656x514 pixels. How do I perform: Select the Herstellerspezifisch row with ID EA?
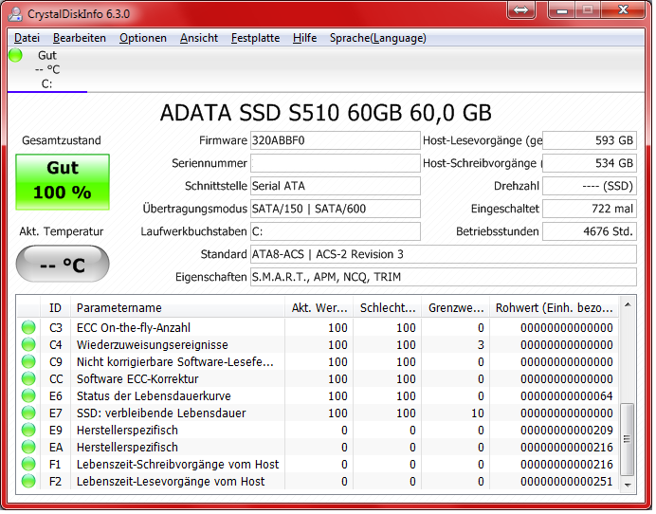[x=318, y=448]
